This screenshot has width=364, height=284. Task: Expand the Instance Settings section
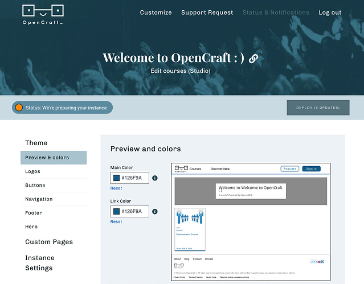tap(40, 263)
